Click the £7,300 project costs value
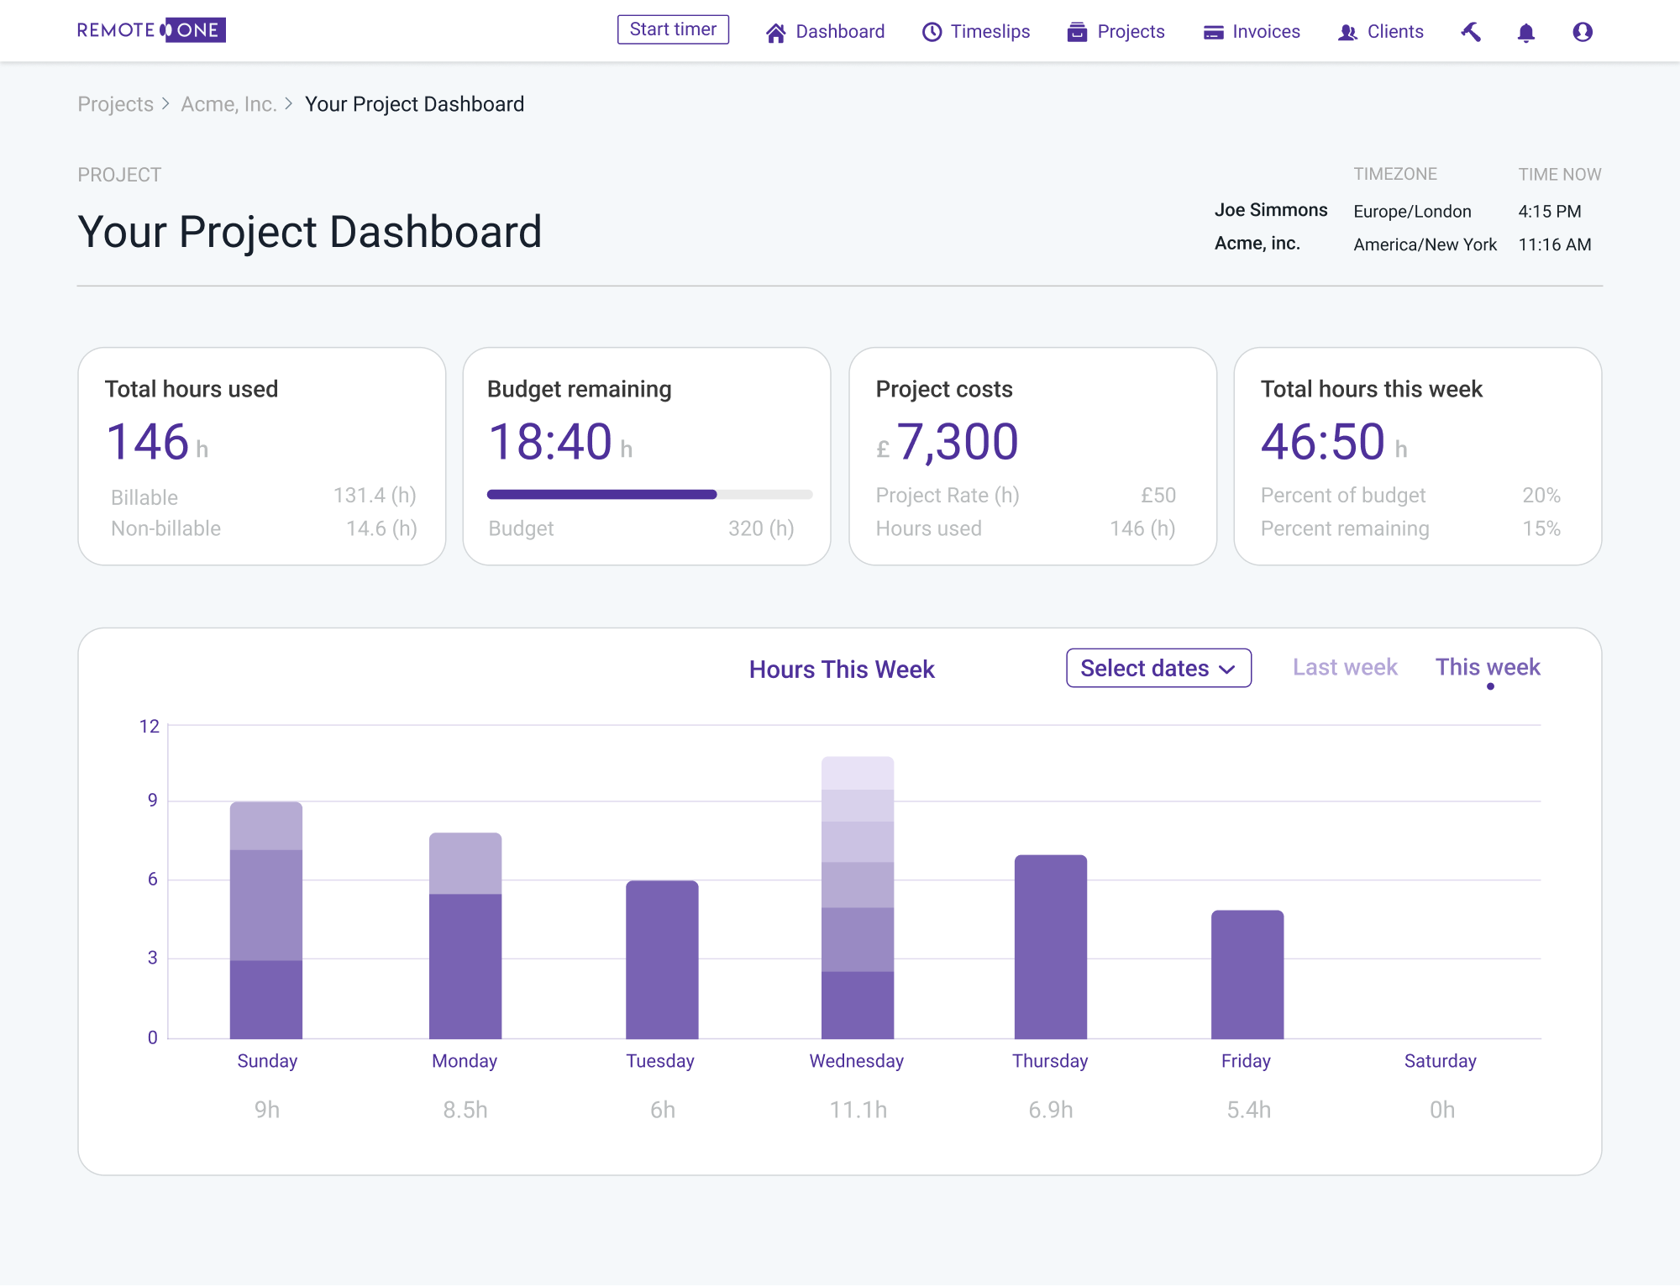The width and height of the screenshot is (1680, 1287). click(948, 442)
